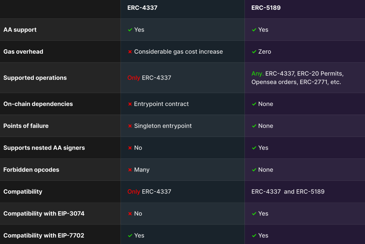Click green checkmark in ERC-4337 AA support cell
This screenshot has height=244, width=365.
[x=130, y=30]
